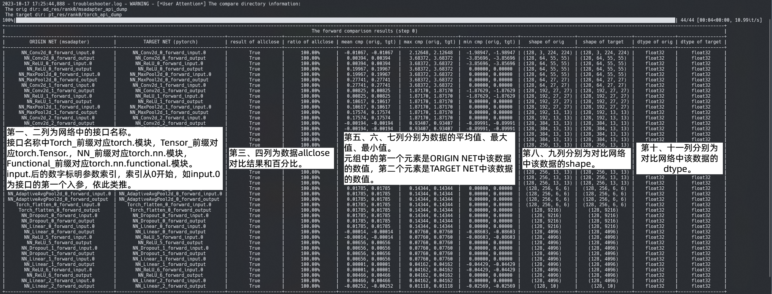Screen dimensions: 772x294
Task: Select "The orig dir: ad_res/rank0/msadapter_api_dump" line
Action: point(66,9)
